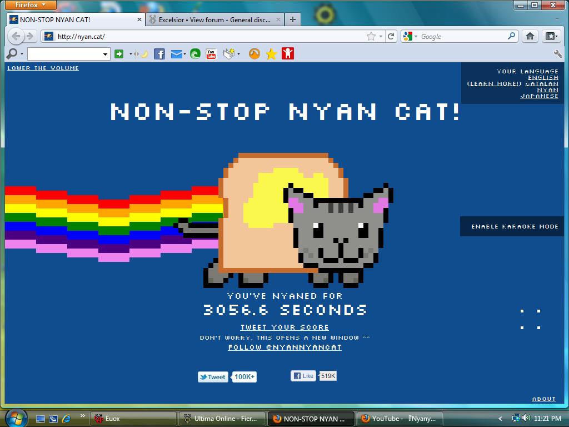Click Follow @nyannyancat link
Screen dimensions: 569x427
pyautogui.click(x=285, y=347)
